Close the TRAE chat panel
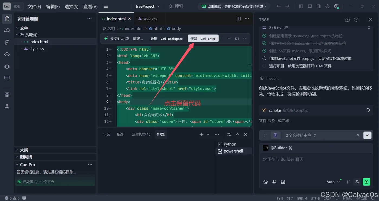The image size is (379, 201). [370, 19]
